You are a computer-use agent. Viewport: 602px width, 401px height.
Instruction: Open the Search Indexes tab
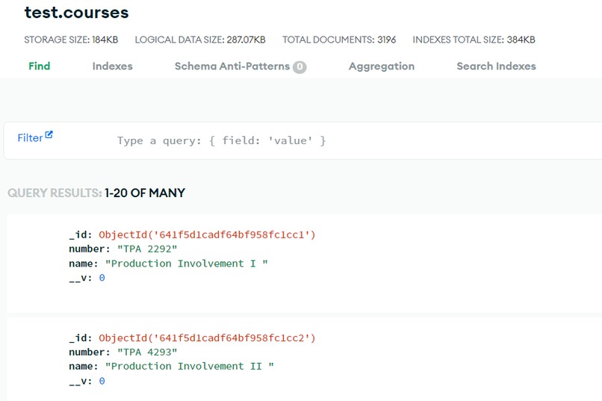click(496, 66)
